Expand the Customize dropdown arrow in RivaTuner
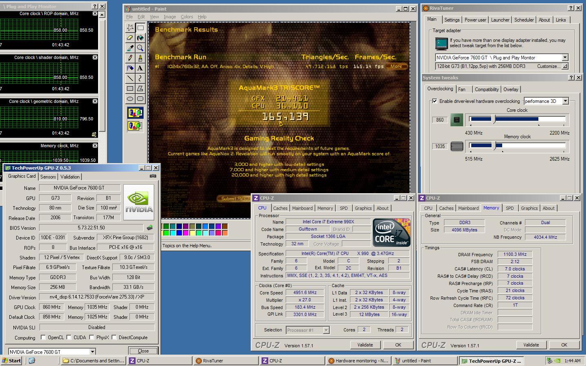Screen dimensions: 586x366 pyautogui.click(x=564, y=66)
